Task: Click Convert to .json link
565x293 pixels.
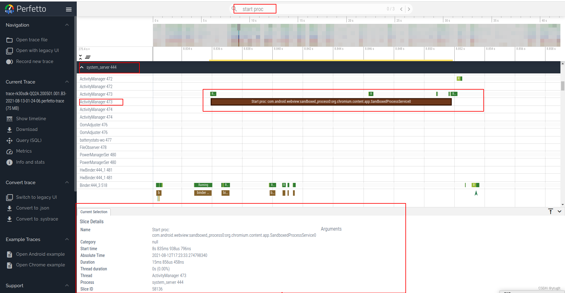Action: (x=32, y=208)
